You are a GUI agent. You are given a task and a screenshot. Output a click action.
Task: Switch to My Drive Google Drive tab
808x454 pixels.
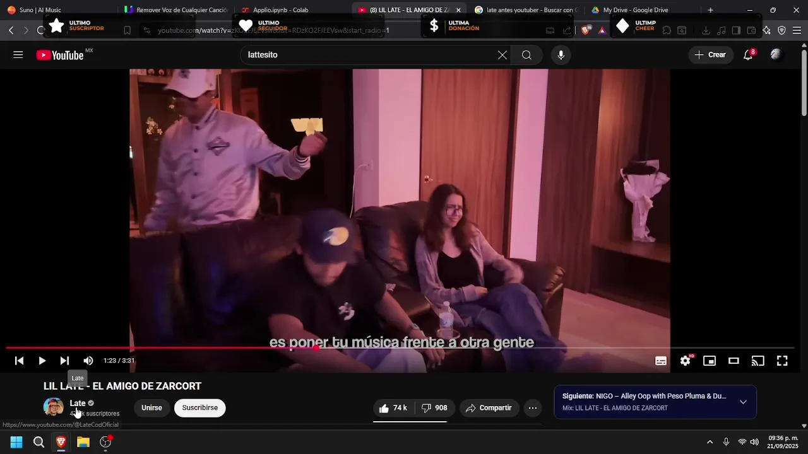tap(643, 10)
